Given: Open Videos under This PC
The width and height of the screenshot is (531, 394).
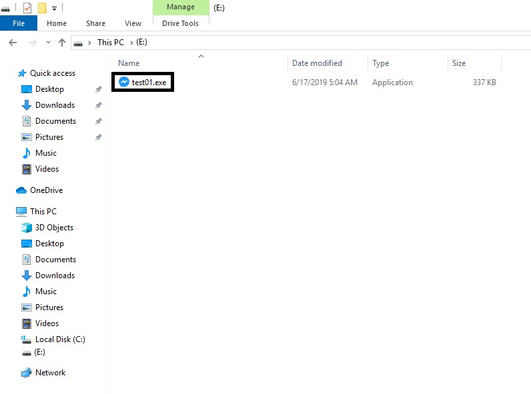Looking at the screenshot, I should coord(47,323).
